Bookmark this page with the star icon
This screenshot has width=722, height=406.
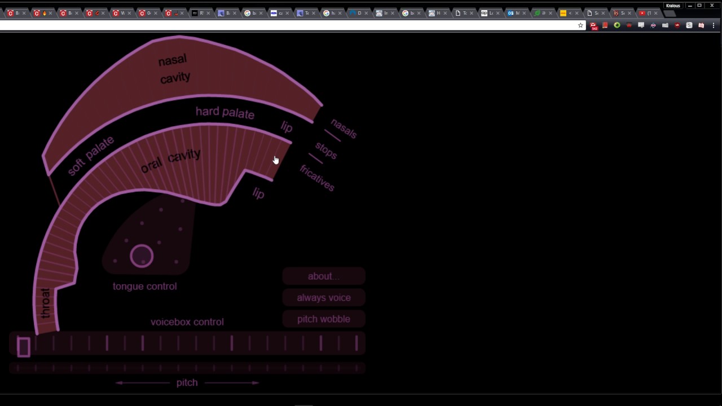pos(580,25)
